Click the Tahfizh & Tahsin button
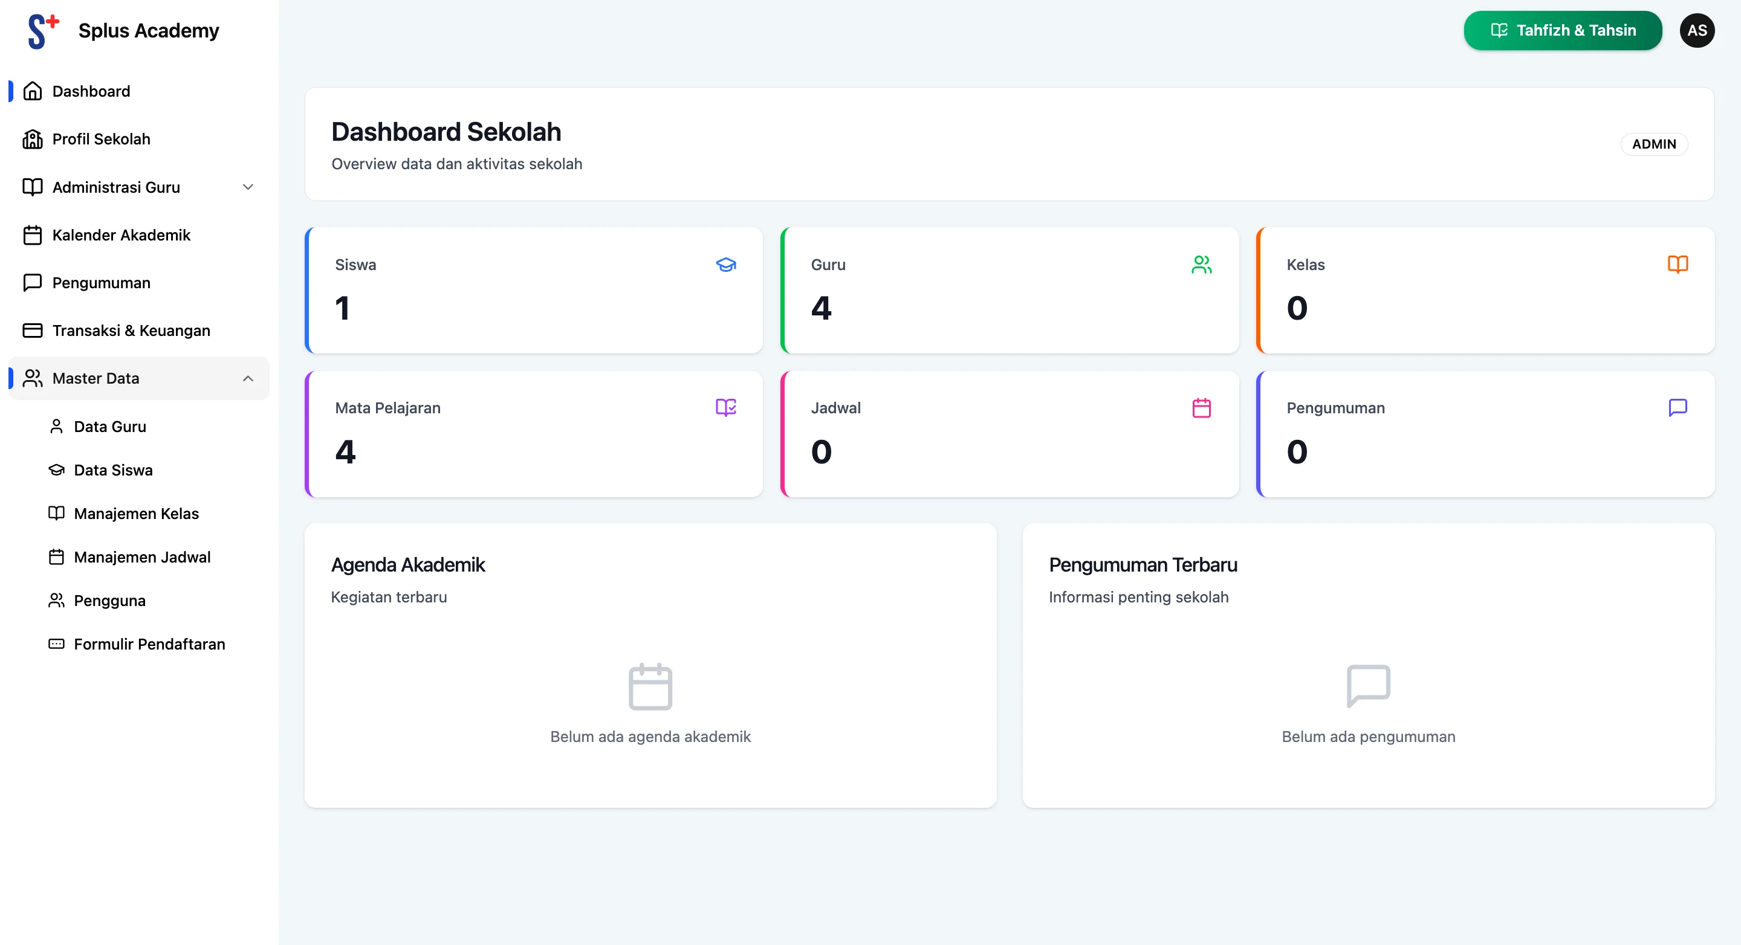 [x=1563, y=30]
